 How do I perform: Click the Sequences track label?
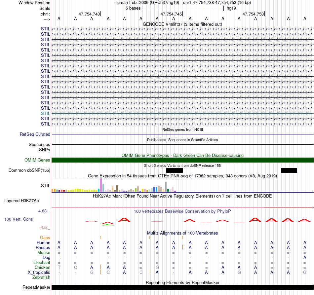tap(39, 144)
